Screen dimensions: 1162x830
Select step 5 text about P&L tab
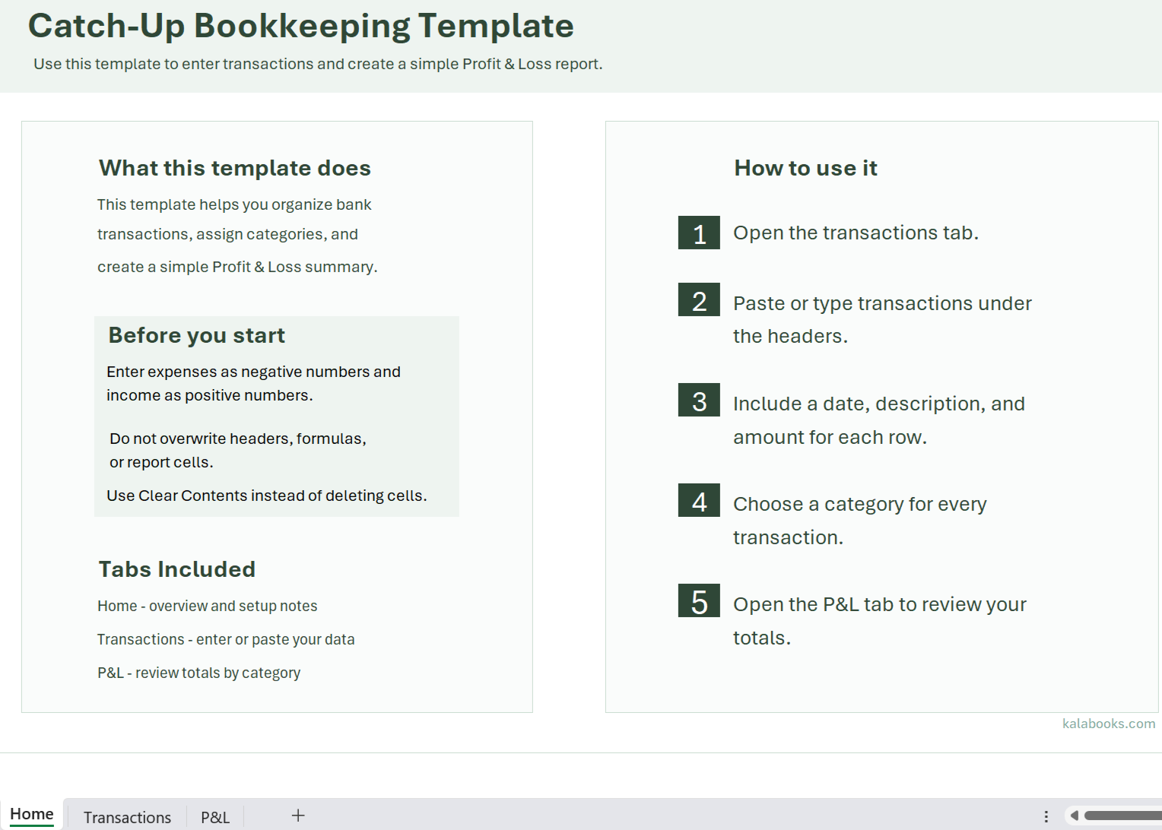click(x=880, y=621)
